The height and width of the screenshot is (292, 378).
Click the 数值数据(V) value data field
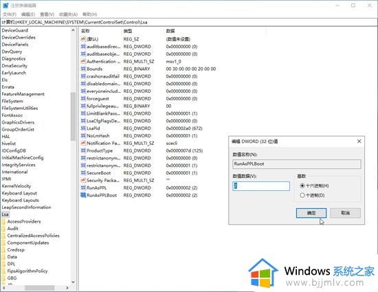[261, 186]
